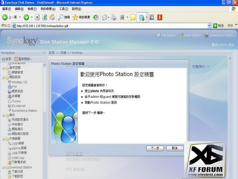The height and width of the screenshot is (179, 238).
Task: Click the Research book toolbar icon
Action: coord(152,17)
